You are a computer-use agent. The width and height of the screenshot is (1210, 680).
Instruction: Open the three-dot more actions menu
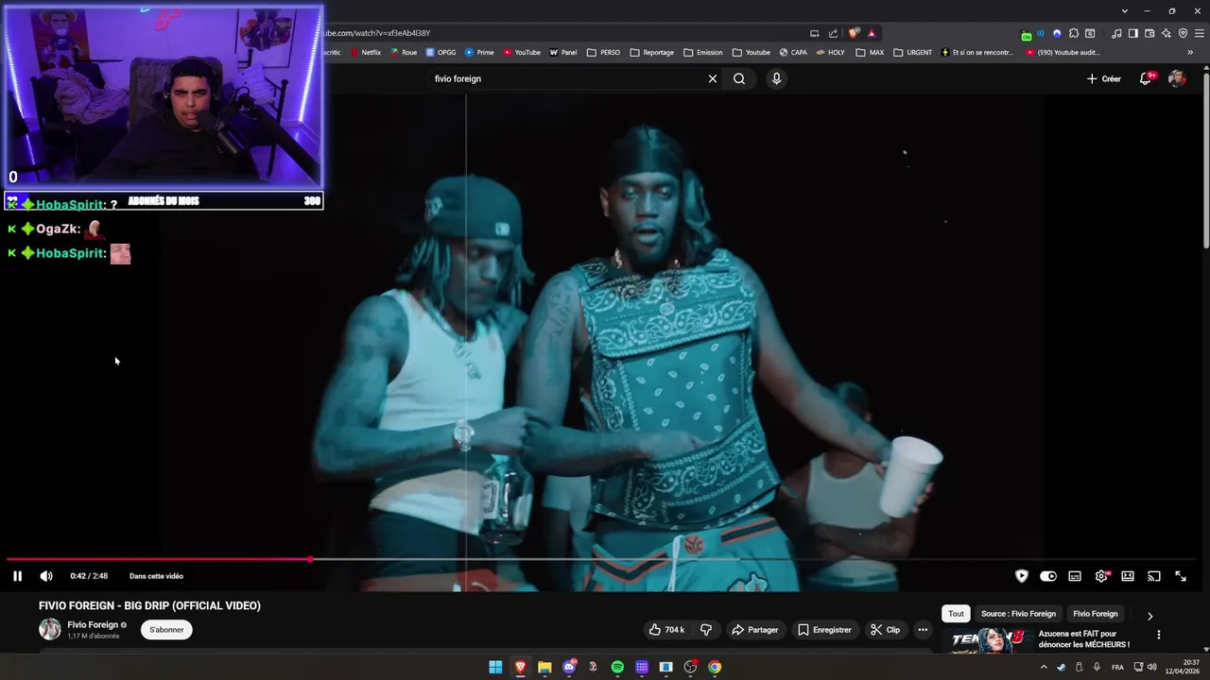923,630
